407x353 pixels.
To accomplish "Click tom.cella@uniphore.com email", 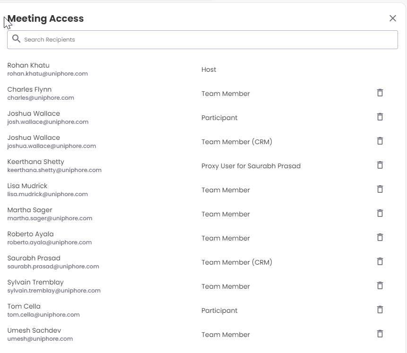I will 43,315.
